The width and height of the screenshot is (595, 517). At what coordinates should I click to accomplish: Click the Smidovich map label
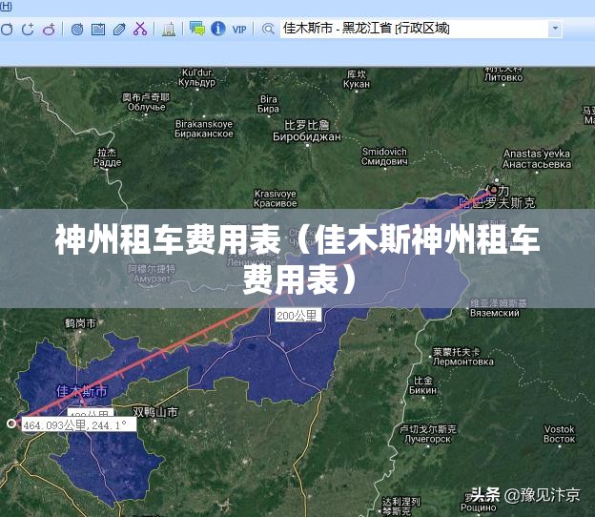(384, 152)
